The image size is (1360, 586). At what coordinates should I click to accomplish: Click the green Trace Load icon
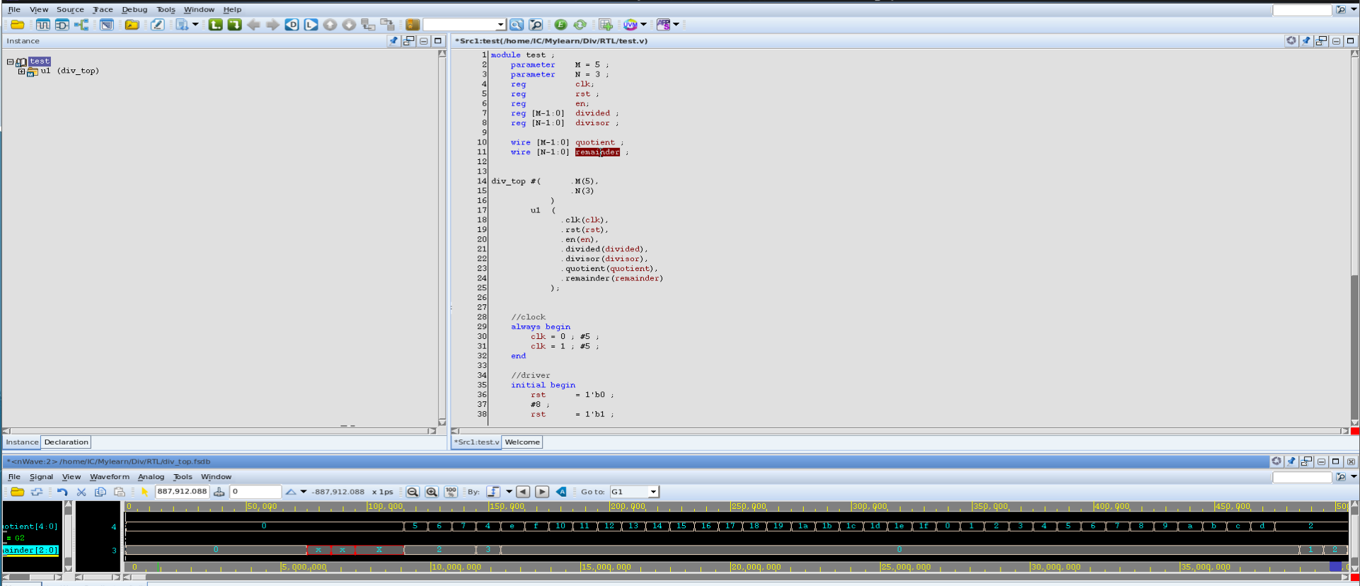pyautogui.click(x=216, y=25)
